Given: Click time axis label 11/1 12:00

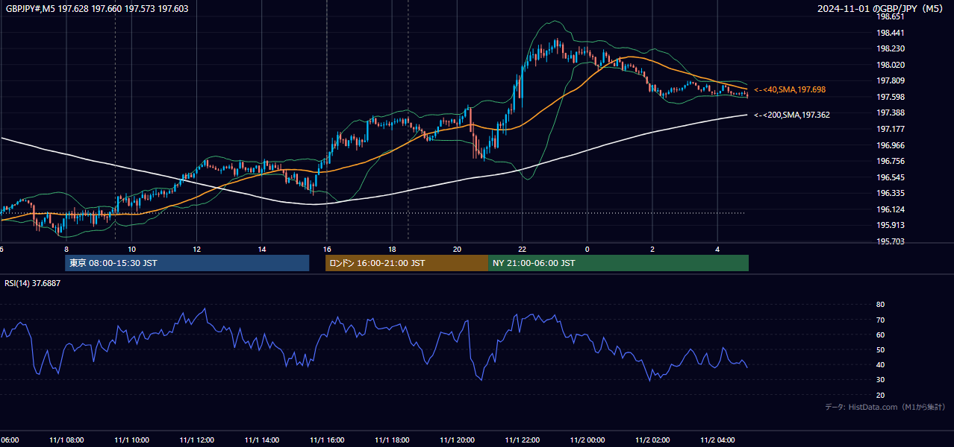Looking at the screenshot, I should tap(196, 440).
